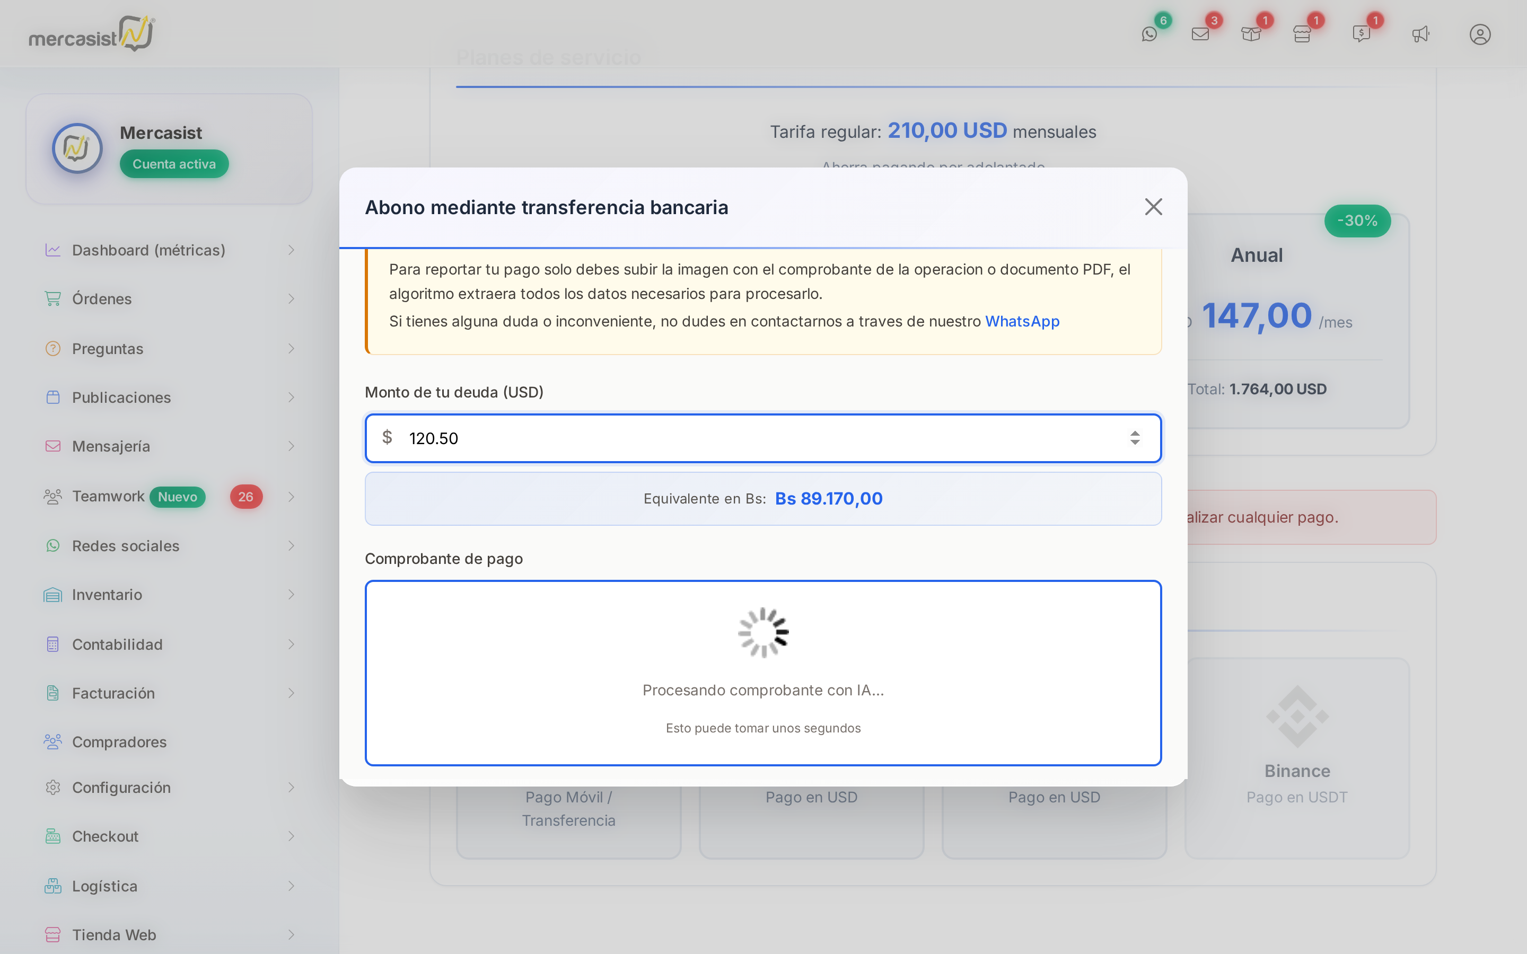Click the 210,00 USD regular rate
Image resolution: width=1527 pixels, height=954 pixels.
point(947,130)
